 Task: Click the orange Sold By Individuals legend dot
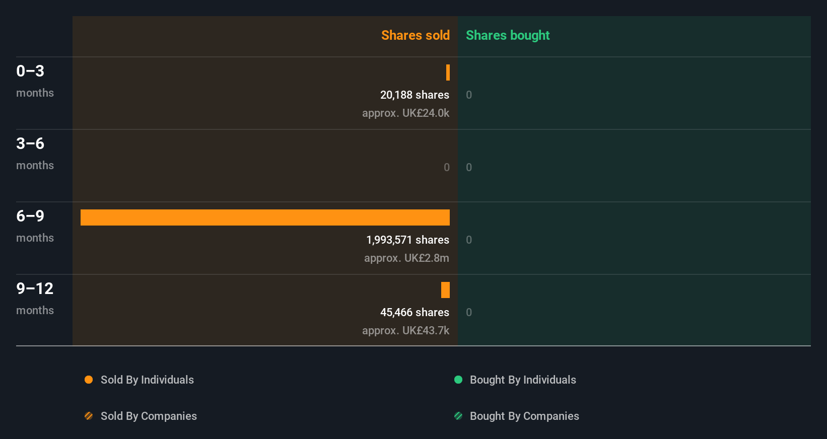(x=89, y=380)
